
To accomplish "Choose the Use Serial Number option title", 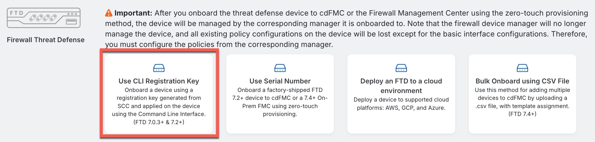I will pos(280,81).
